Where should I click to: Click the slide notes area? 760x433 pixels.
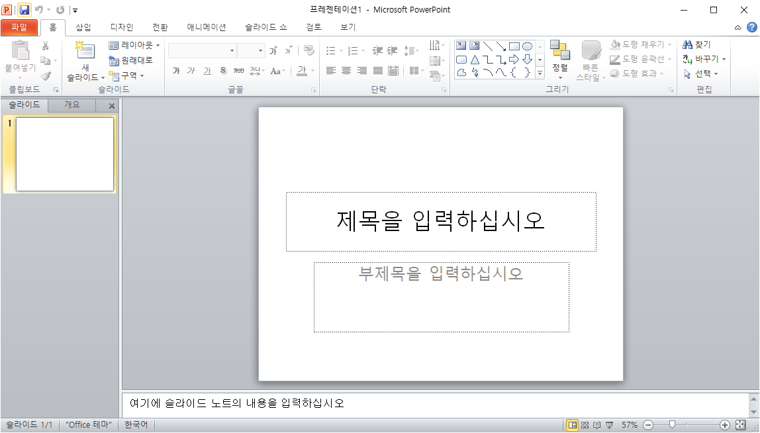pos(435,405)
